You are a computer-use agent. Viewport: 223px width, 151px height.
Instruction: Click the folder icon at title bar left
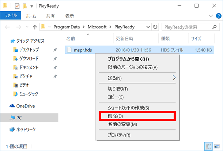pyautogui.click(x=5, y=6)
